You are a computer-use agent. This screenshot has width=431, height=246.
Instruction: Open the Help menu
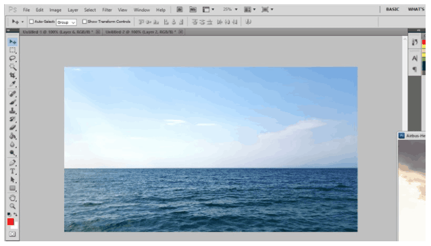tap(161, 10)
